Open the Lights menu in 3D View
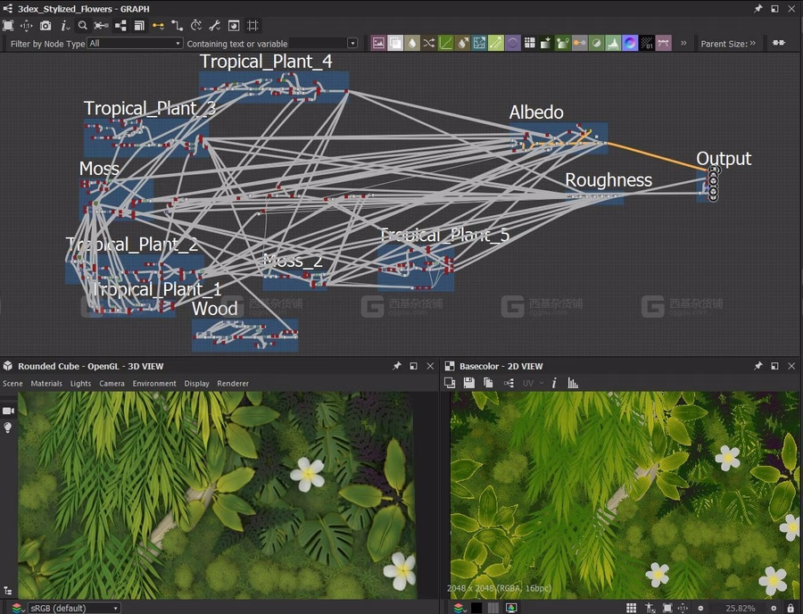The width and height of the screenshot is (803, 614). point(80,383)
